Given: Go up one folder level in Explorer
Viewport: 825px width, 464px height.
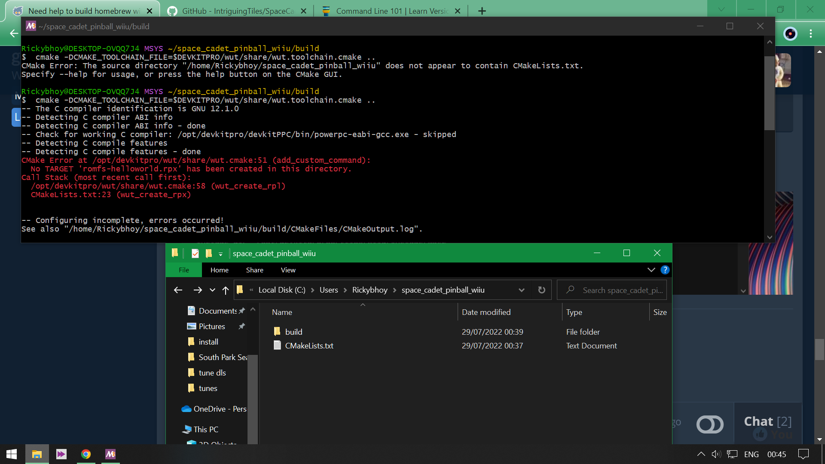Looking at the screenshot, I should click(x=226, y=290).
